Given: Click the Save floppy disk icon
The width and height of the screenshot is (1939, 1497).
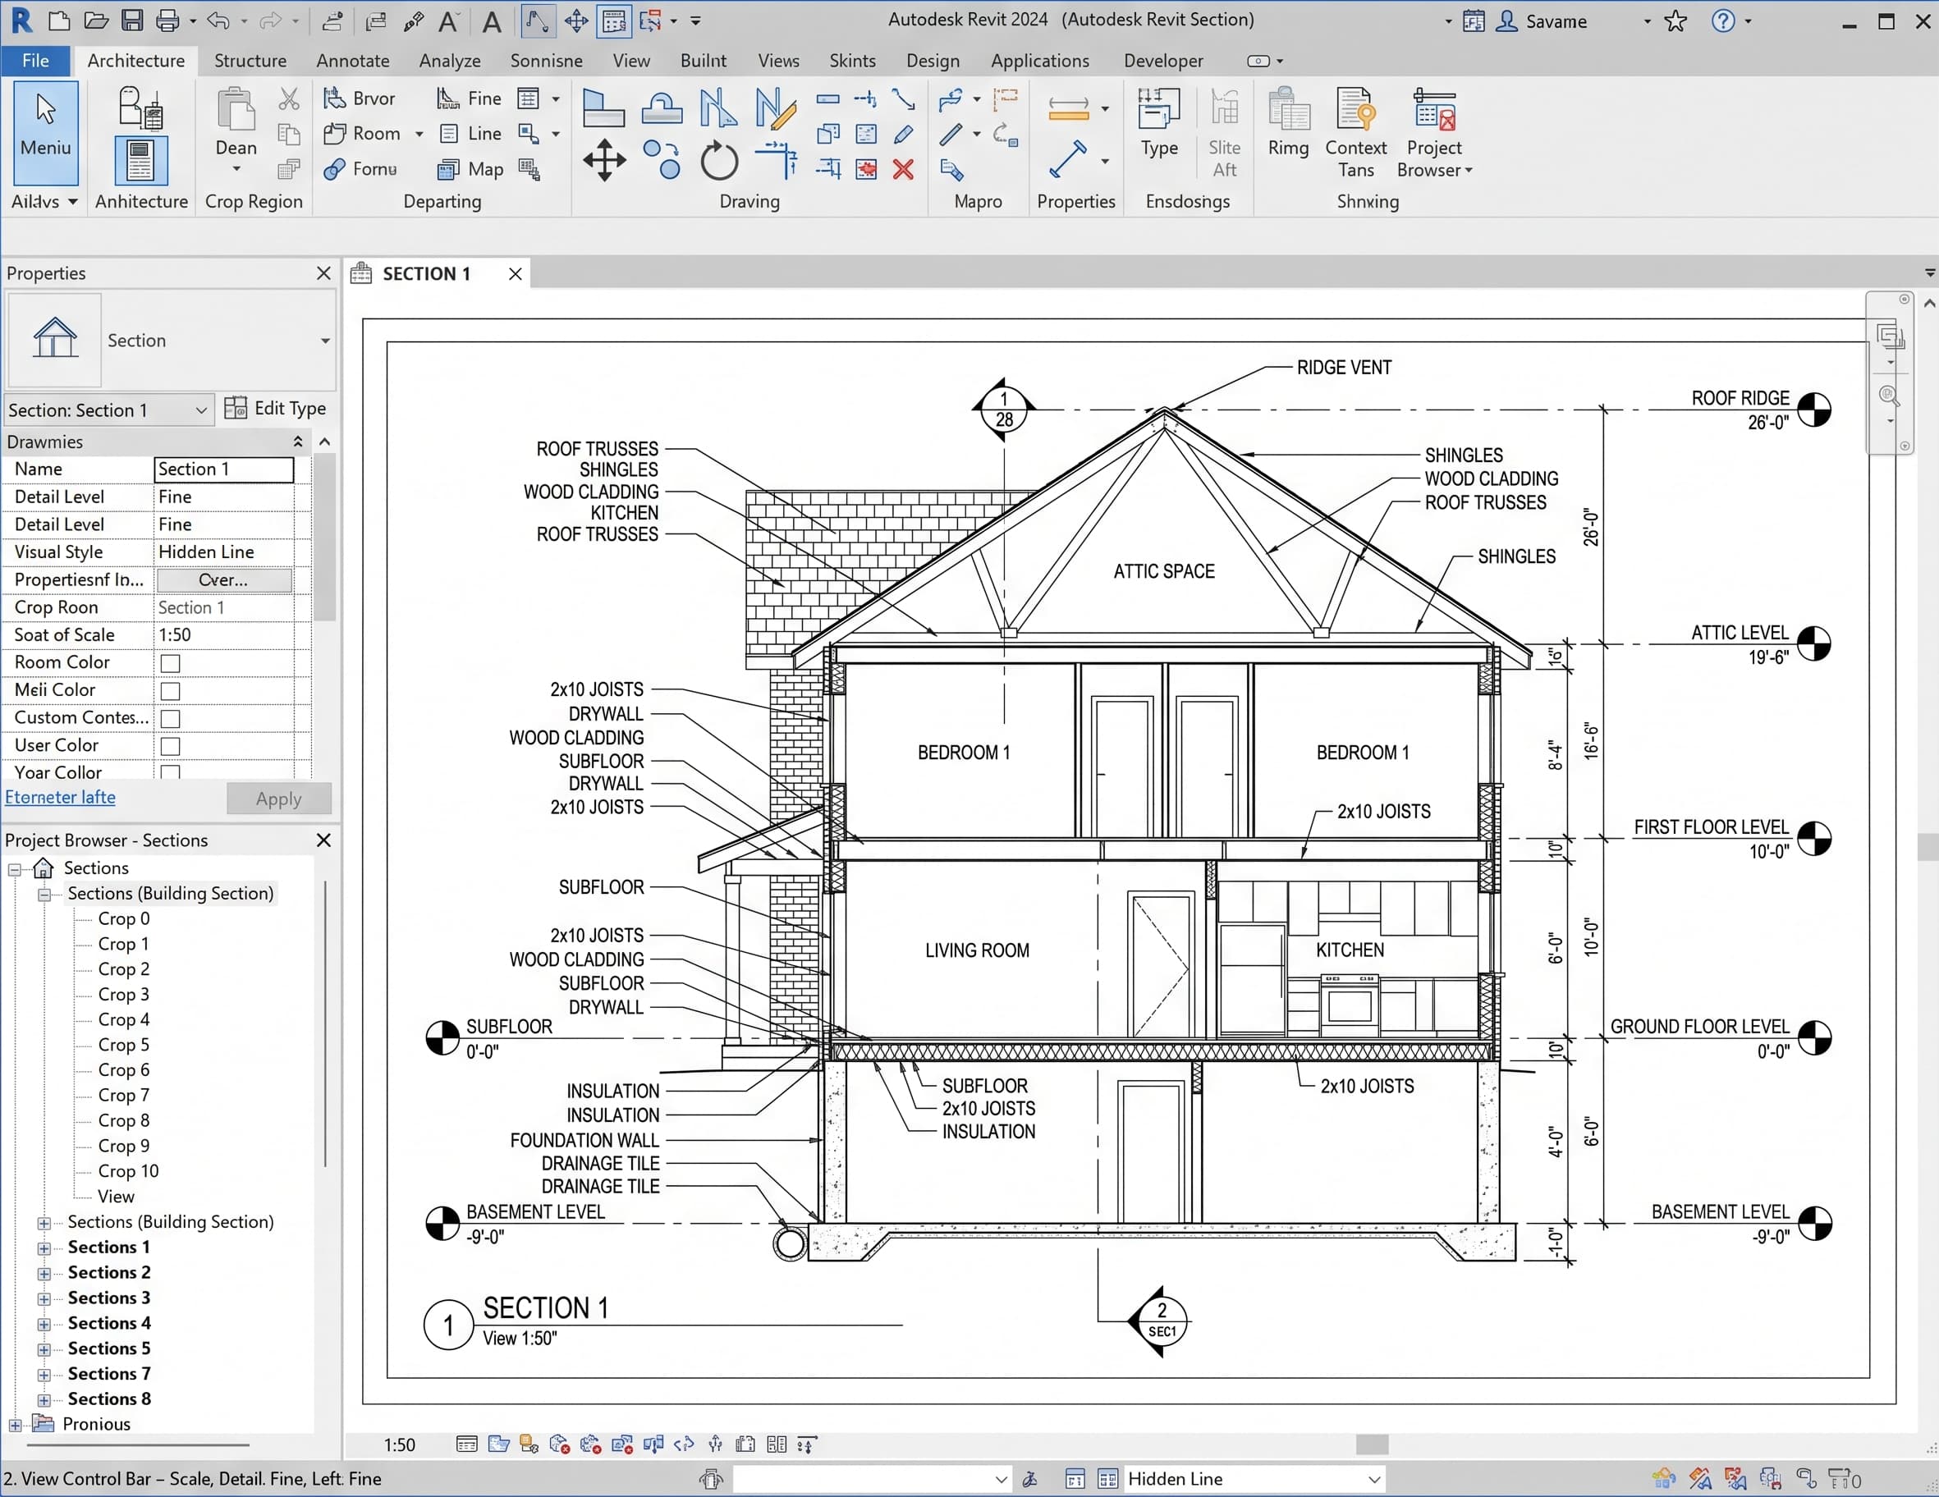Looking at the screenshot, I should (131, 21).
